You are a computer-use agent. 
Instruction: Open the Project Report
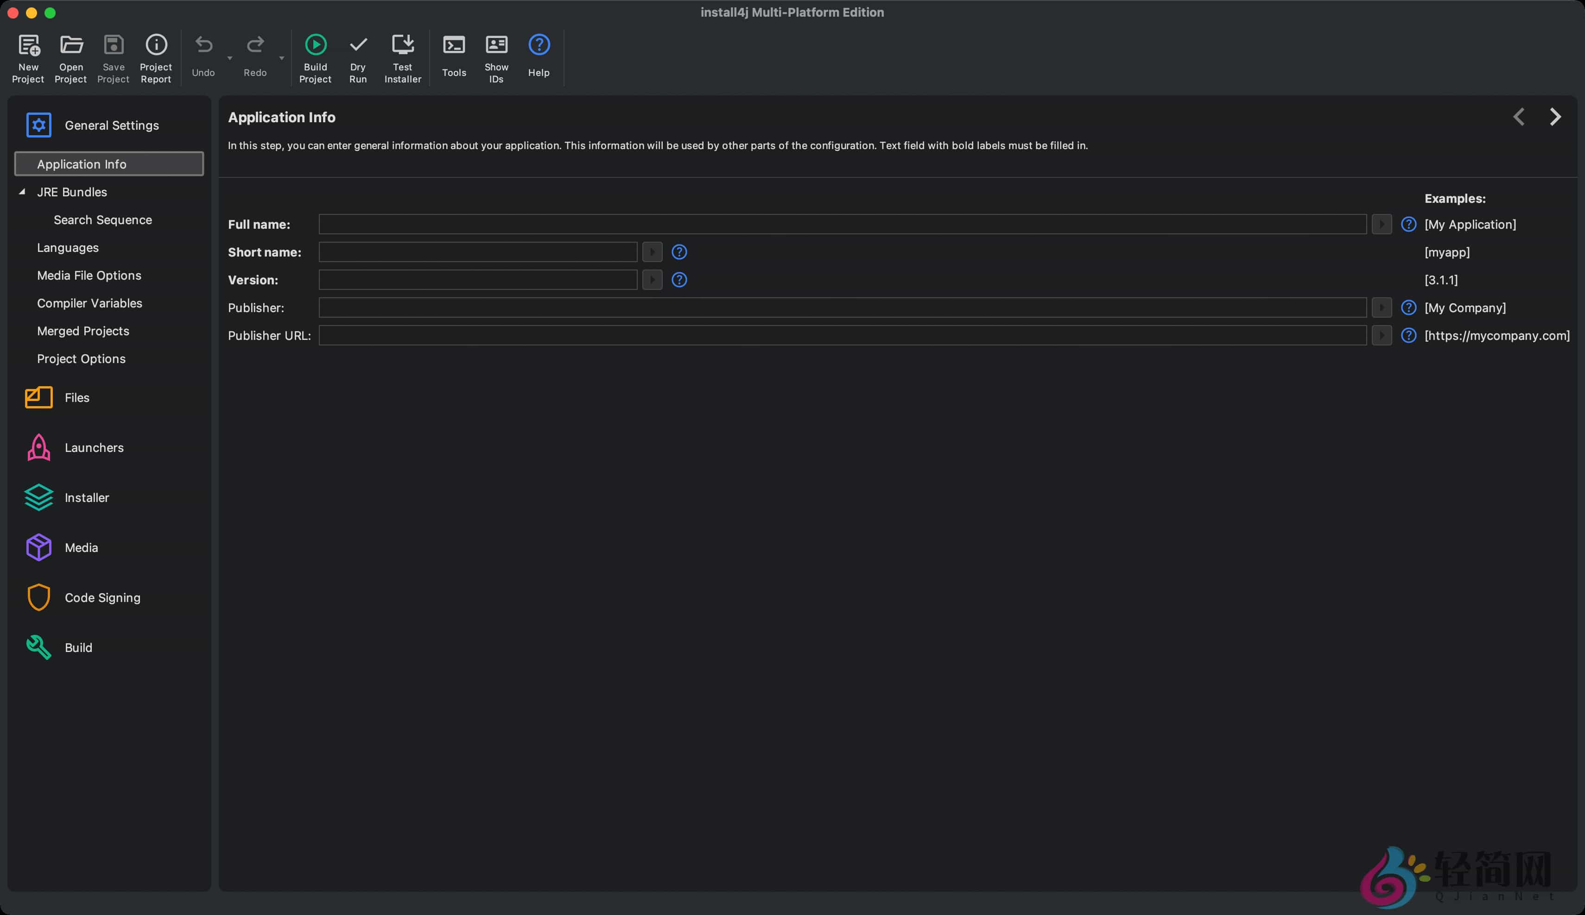[x=156, y=58]
